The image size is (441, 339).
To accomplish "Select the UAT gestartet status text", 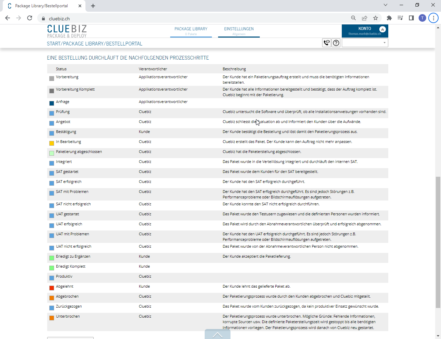I will [x=68, y=214].
